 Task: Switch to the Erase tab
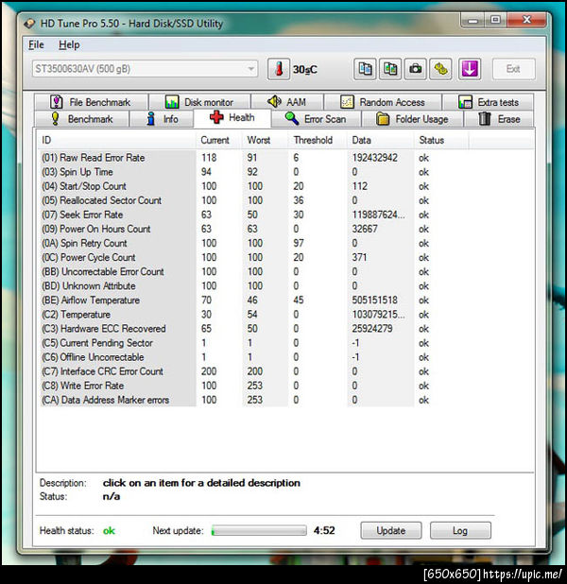[x=499, y=119]
